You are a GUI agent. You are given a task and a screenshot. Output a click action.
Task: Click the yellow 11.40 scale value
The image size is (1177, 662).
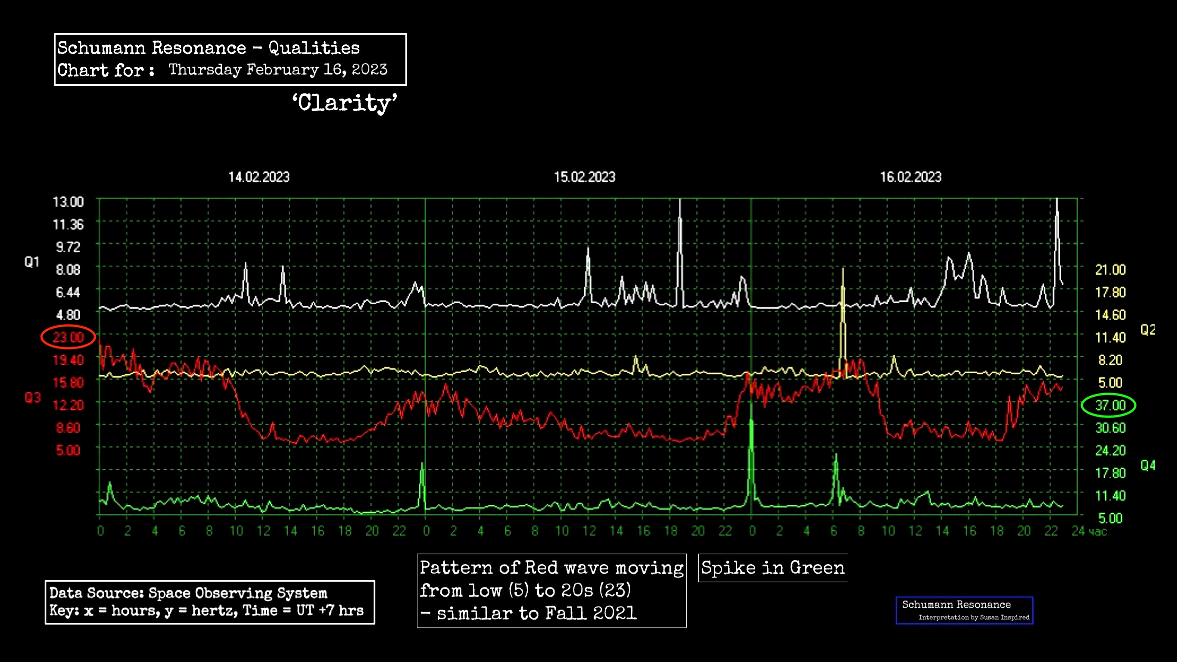[1110, 338]
